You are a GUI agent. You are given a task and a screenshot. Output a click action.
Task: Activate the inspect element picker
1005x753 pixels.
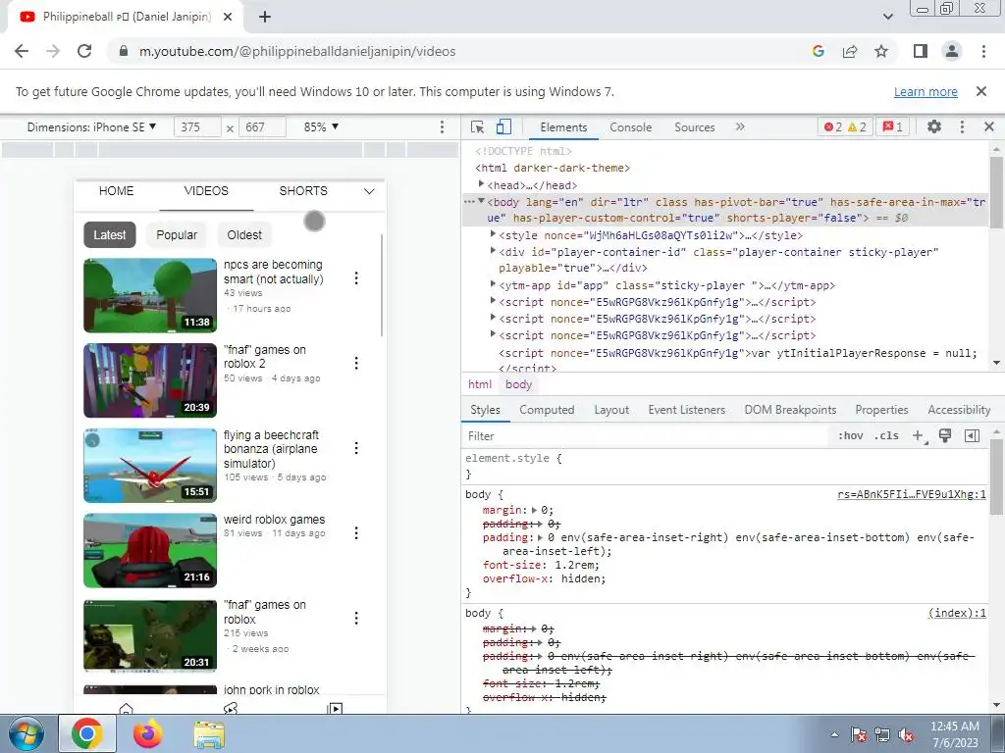tap(478, 126)
